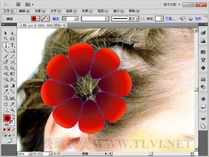
Task: Open the 基本 stroke style dropdown
Action: [137, 18]
